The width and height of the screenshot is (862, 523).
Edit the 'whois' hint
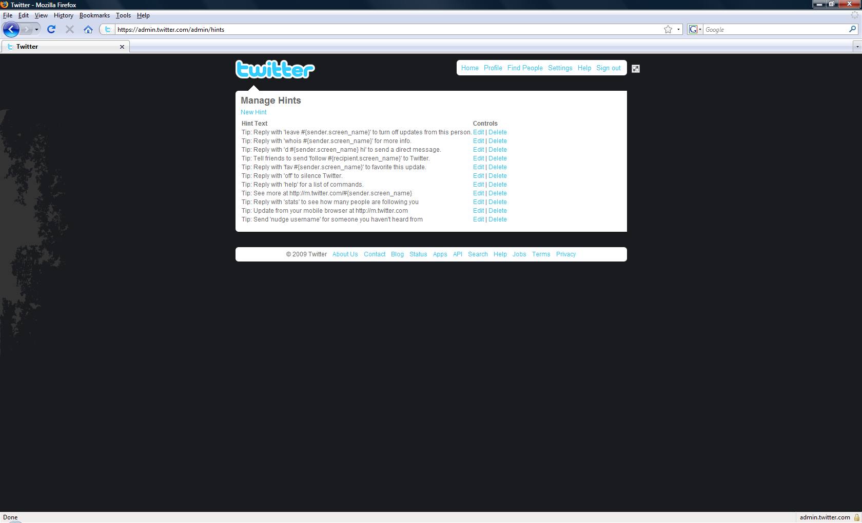[x=479, y=141]
